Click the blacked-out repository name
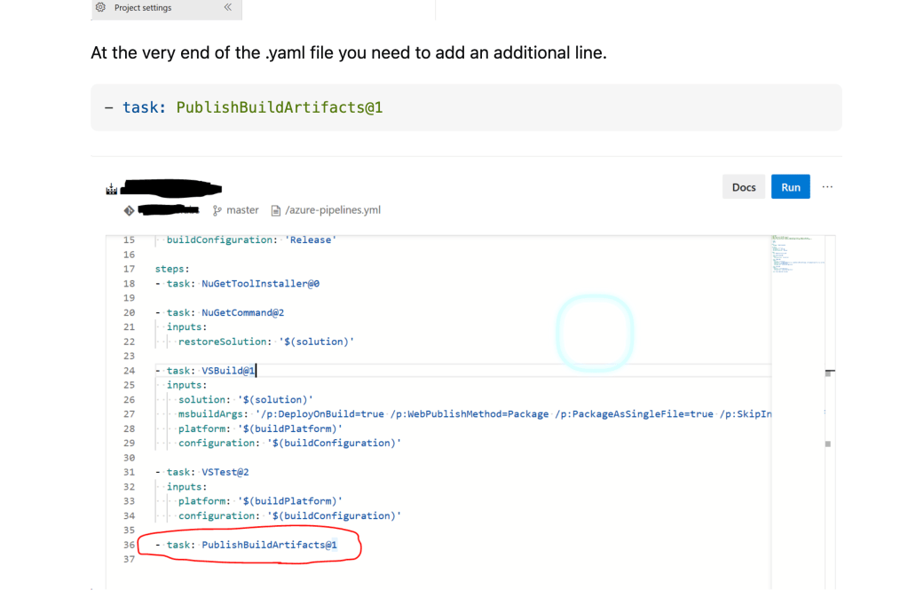This screenshot has height=613, width=908. click(x=169, y=209)
